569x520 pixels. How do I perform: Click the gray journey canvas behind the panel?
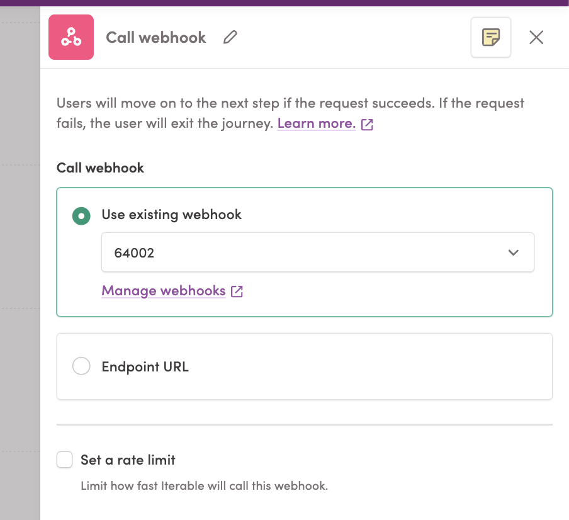pyautogui.click(x=19, y=252)
